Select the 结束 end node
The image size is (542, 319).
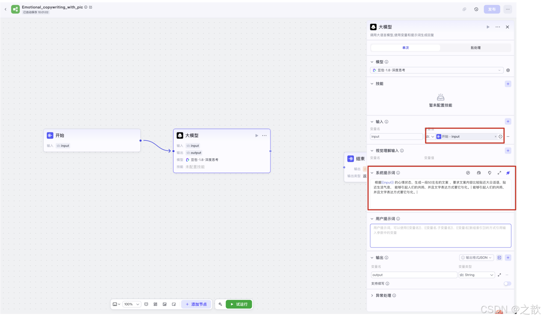[355, 167]
